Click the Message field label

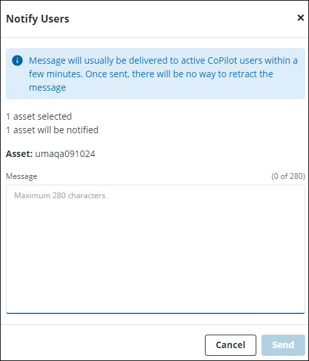pos(22,176)
